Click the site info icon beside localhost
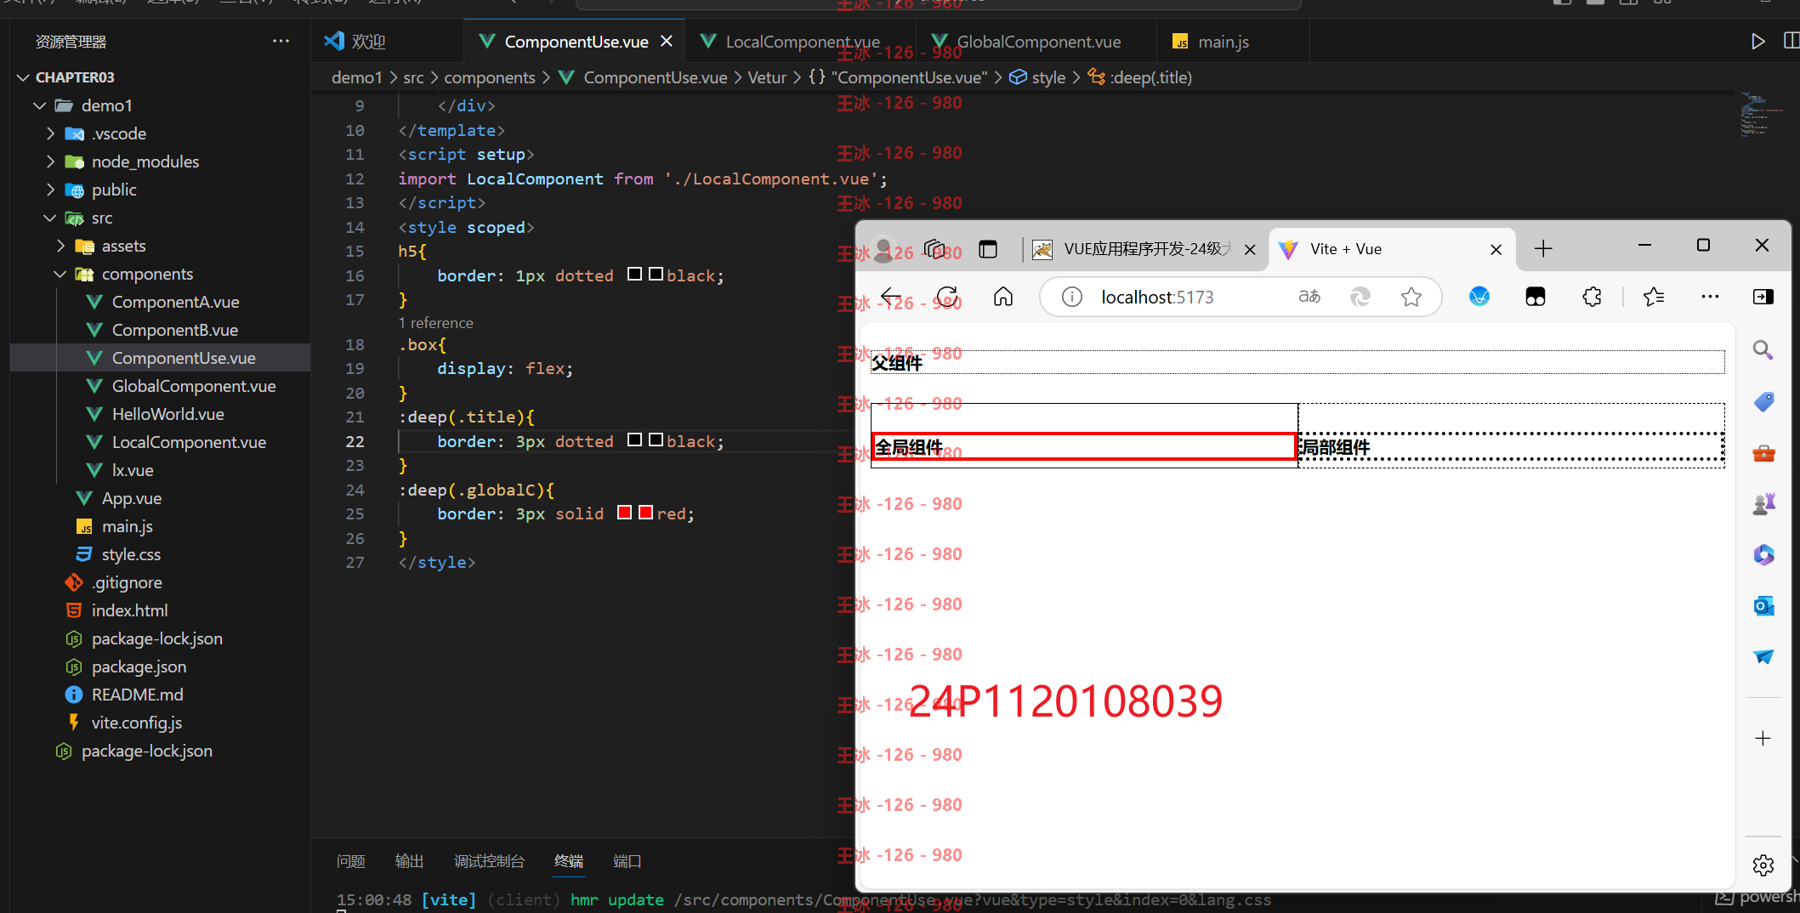This screenshot has width=1800, height=913. click(x=1072, y=297)
